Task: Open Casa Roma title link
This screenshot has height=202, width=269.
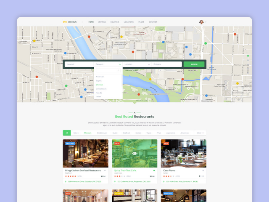Action: tap(169, 170)
